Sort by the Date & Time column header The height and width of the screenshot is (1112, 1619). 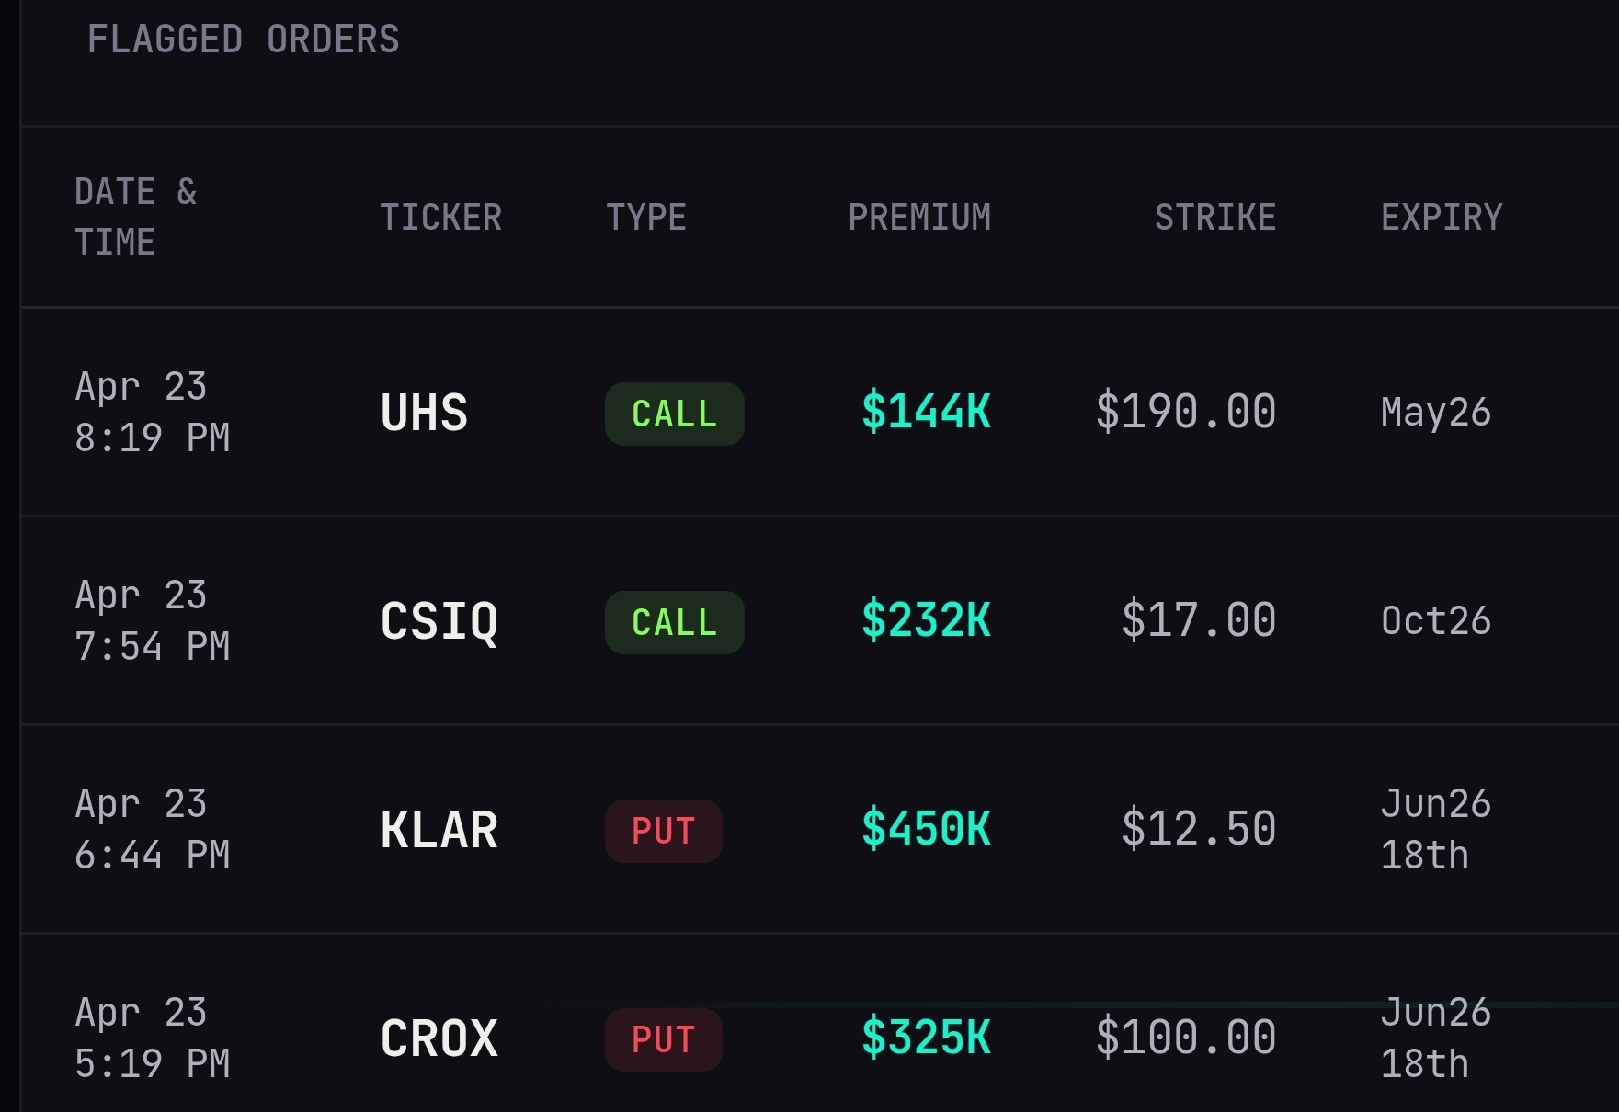tap(136, 217)
